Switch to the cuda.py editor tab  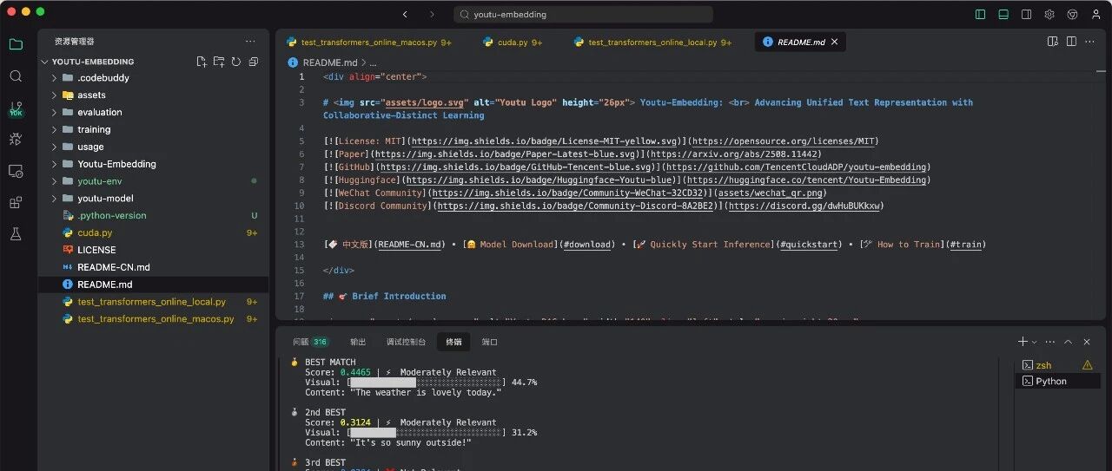(513, 42)
